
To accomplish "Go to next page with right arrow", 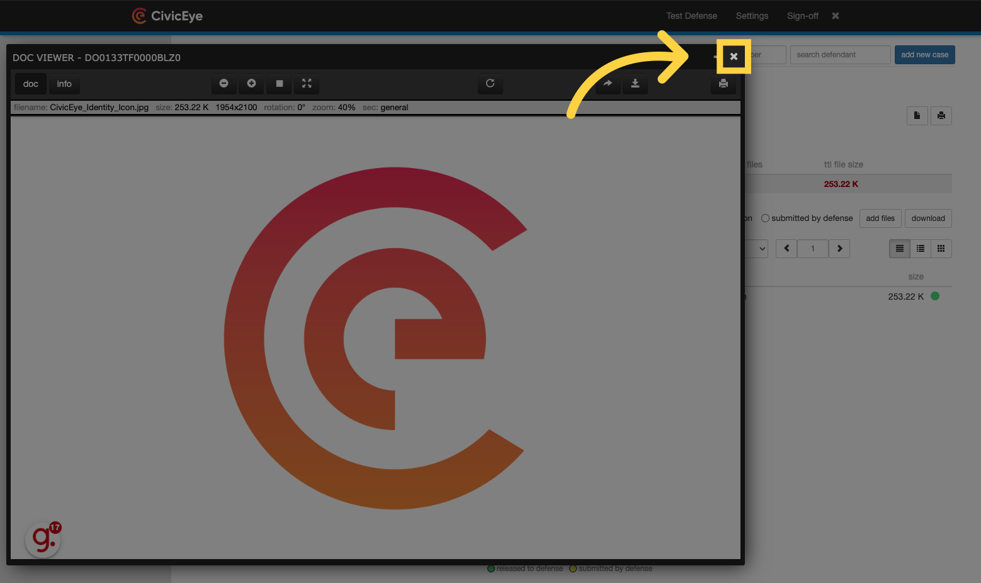I will (839, 249).
